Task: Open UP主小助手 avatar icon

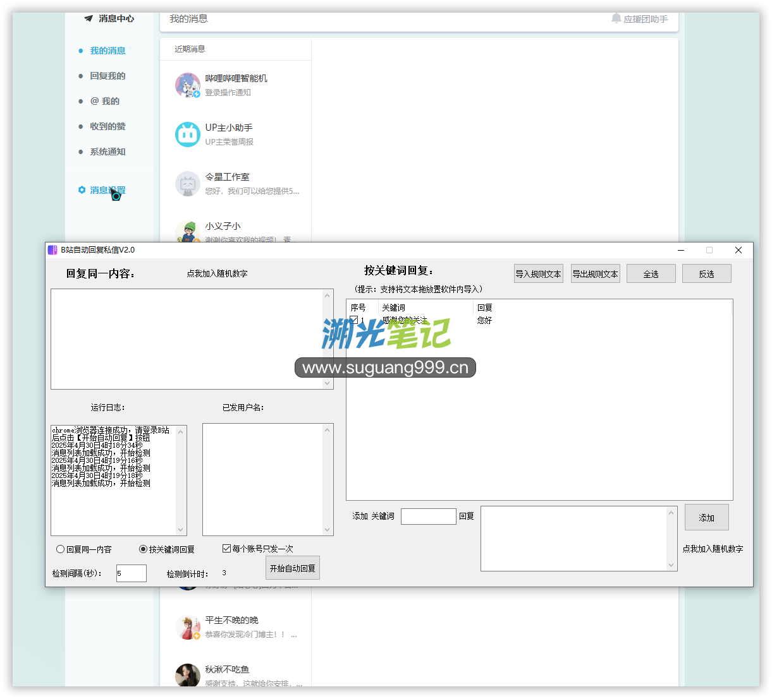Action: (188, 134)
